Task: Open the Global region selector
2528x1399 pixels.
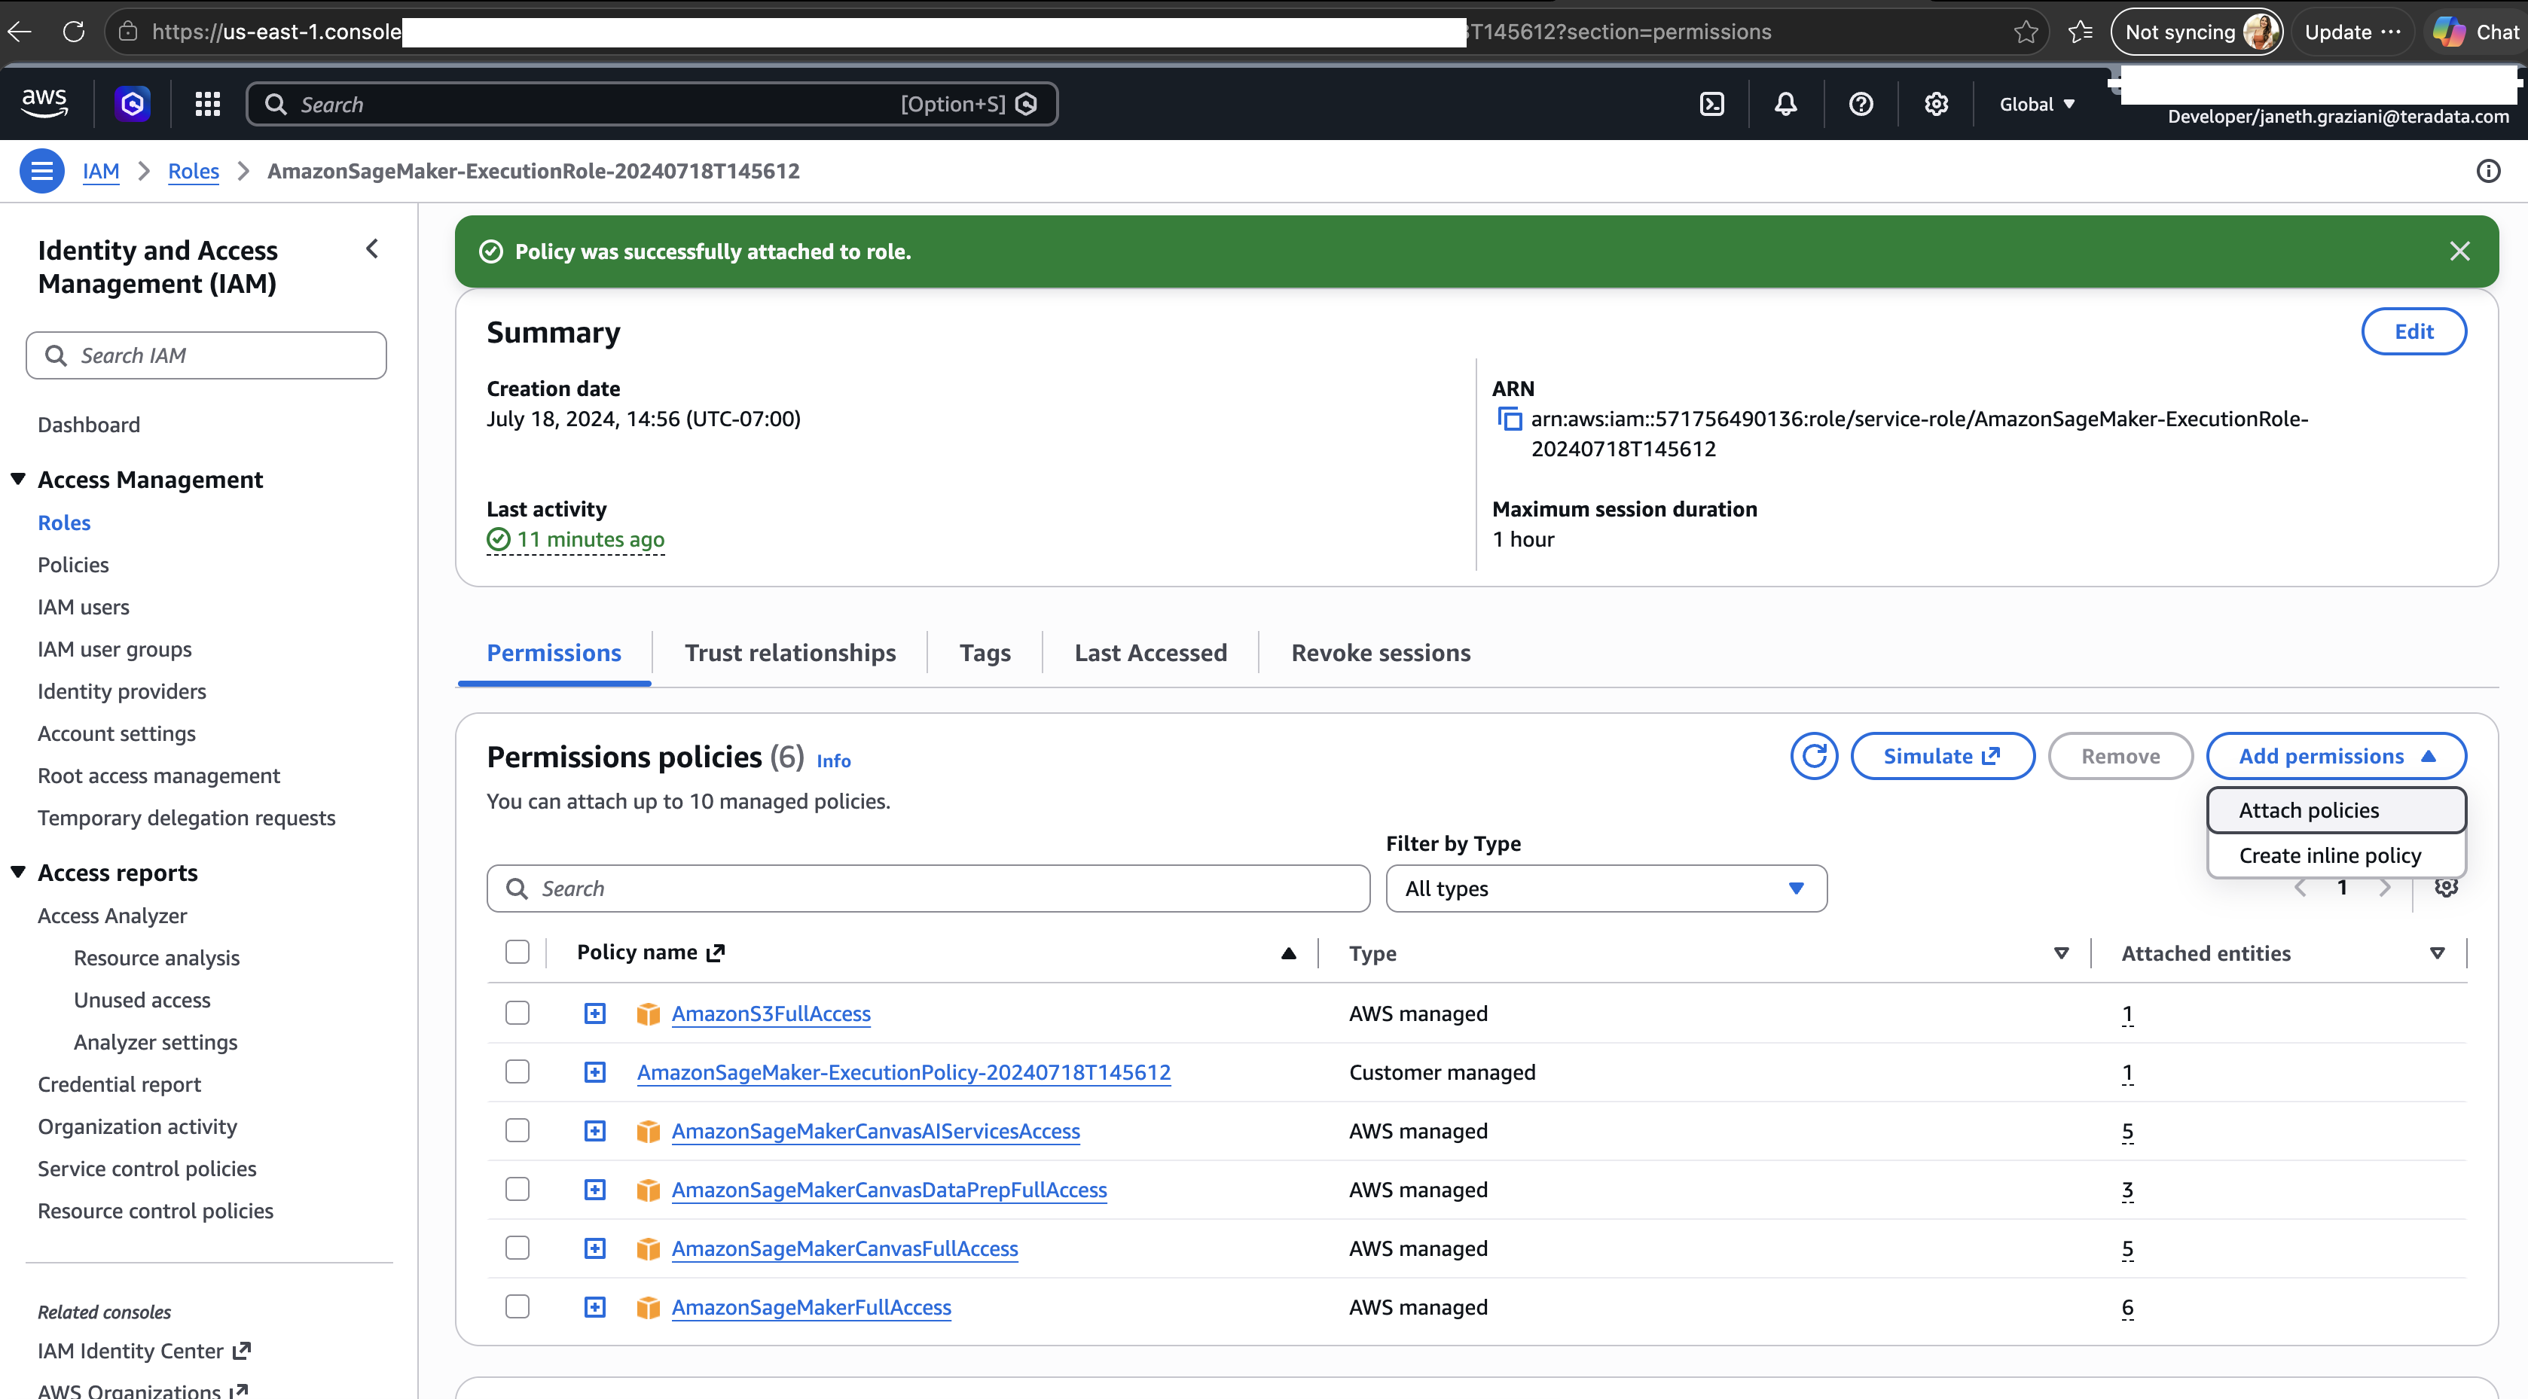Action: (2036, 104)
